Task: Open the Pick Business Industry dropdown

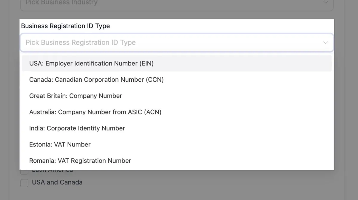Action: point(177,4)
